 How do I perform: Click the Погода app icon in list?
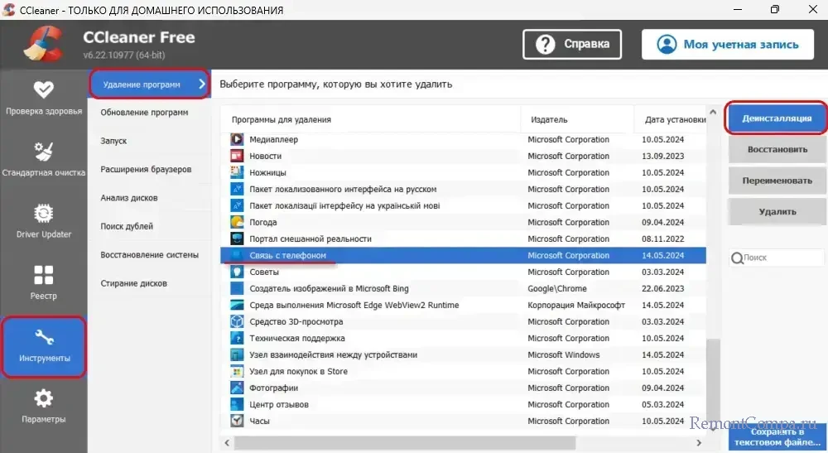click(237, 222)
